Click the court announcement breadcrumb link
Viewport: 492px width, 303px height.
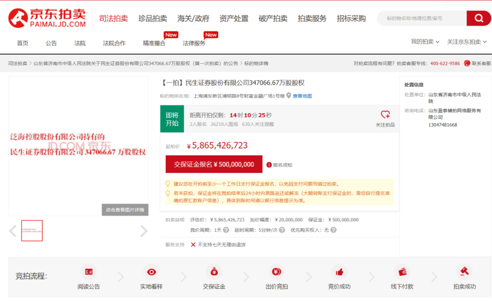pyautogui.click(x=136, y=63)
